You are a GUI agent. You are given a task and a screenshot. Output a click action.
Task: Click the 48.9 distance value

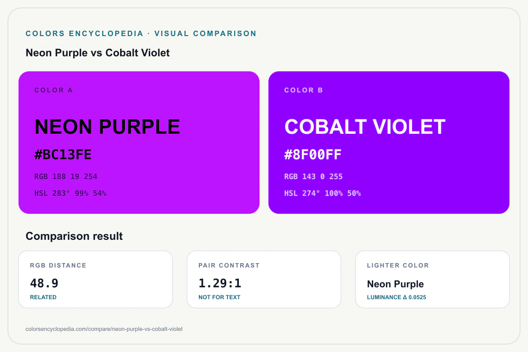click(44, 283)
